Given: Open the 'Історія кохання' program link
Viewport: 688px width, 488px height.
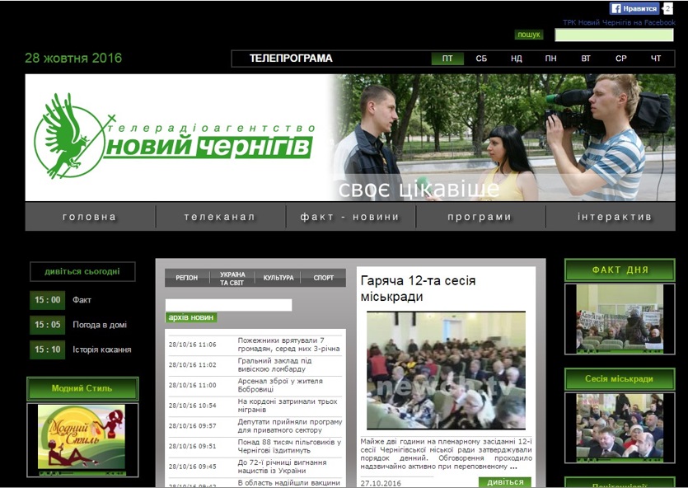Looking at the screenshot, I should click(x=102, y=350).
